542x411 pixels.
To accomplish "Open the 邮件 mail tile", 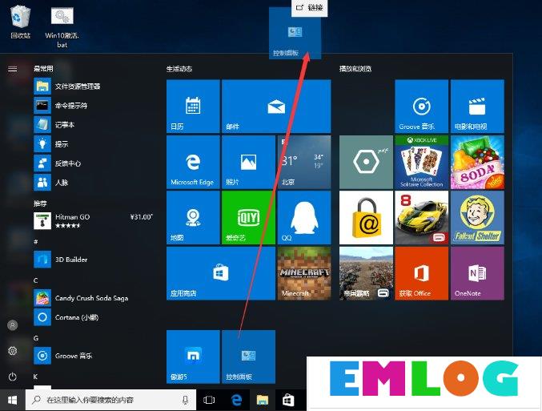I will 276,107.
